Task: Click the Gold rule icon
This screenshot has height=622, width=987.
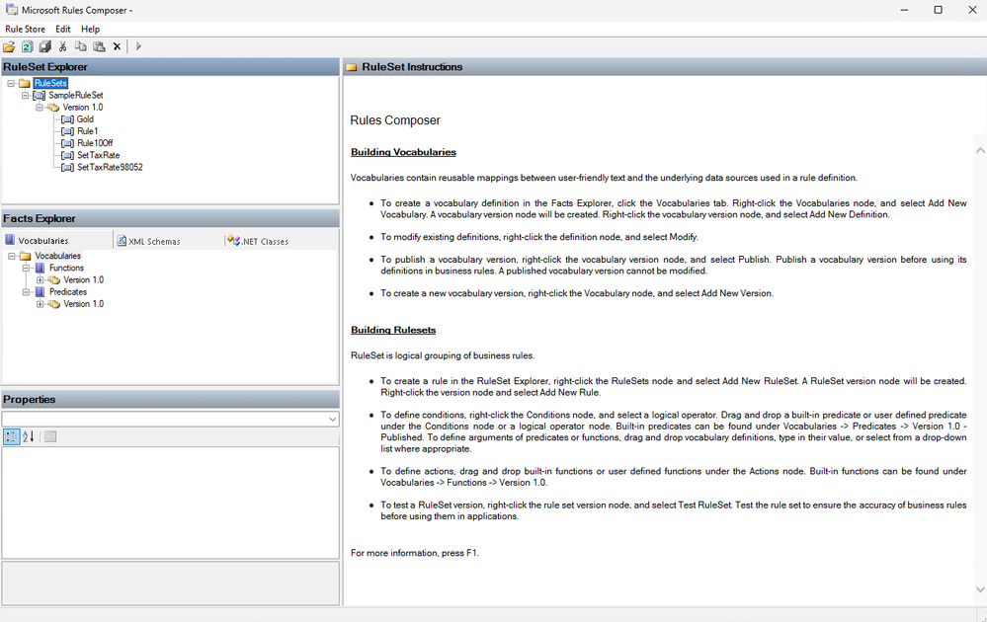Action: tap(67, 119)
